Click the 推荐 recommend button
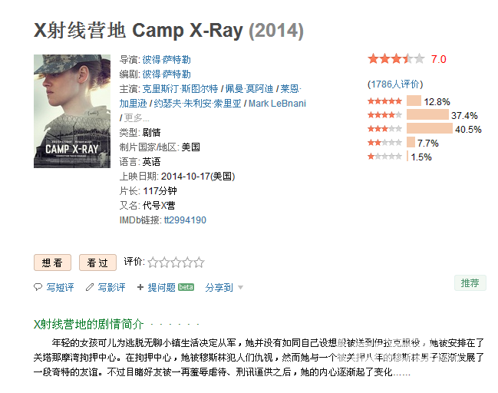 470,282
